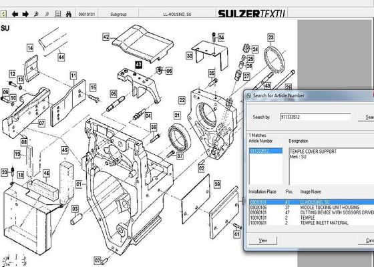Click the magnifier zoom icon in toolbar
Viewport: 374px width, 267px height.
36,14
